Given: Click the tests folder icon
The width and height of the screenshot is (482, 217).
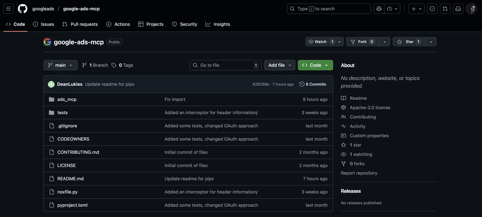Looking at the screenshot, I should click(x=51, y=113).
